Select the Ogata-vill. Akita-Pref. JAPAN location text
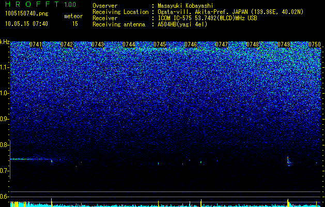This screenshot has height=207, width=325. (x=230, y=12)
